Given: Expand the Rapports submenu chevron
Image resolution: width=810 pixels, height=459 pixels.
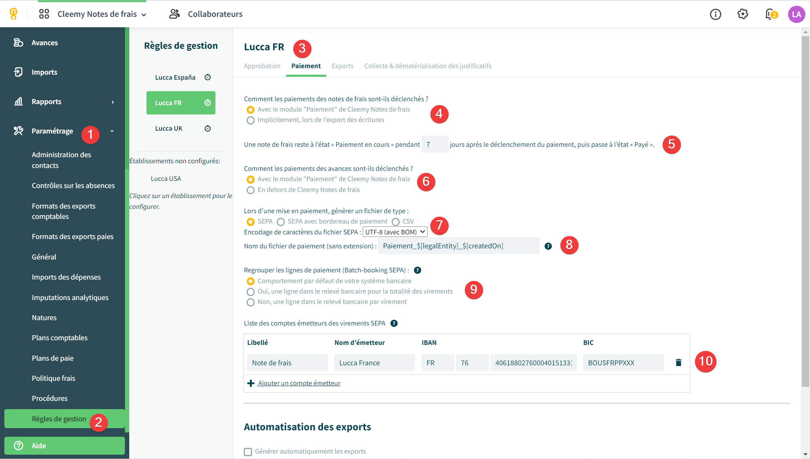Looking at the screenshot, I should pos(113,102).
